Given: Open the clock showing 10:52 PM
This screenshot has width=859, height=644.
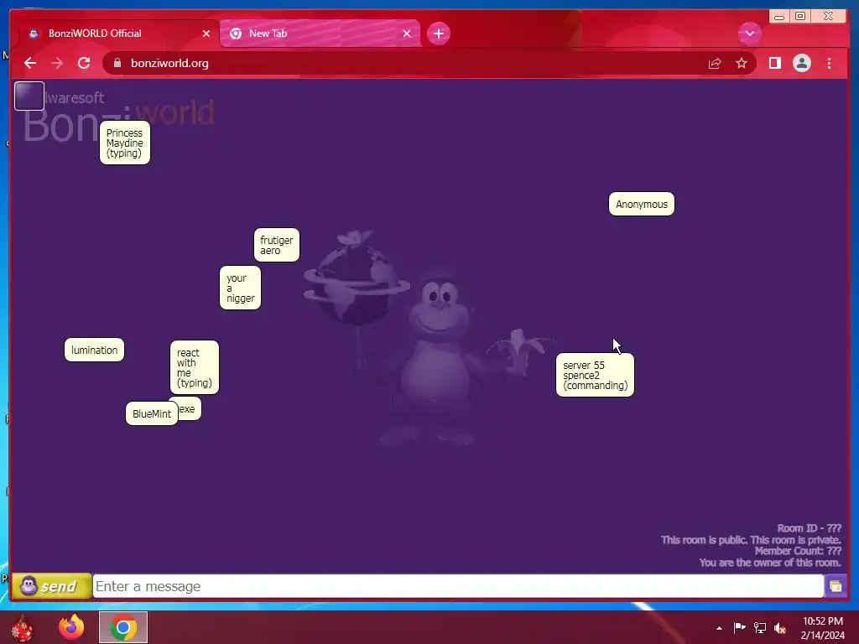Looking at the screenshot, I should point(822,628).
